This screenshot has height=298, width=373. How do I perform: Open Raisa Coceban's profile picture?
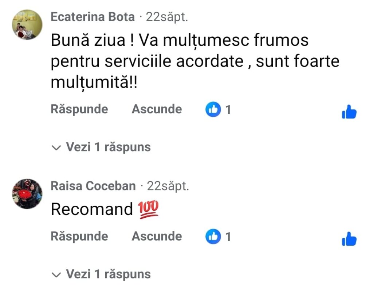click(x=27, y=194)
